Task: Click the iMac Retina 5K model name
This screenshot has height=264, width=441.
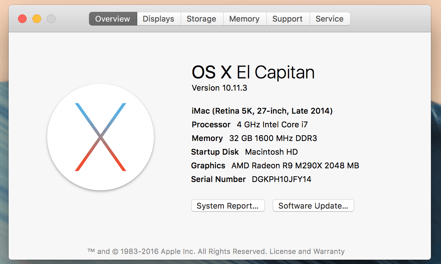Action: [262, 111]
